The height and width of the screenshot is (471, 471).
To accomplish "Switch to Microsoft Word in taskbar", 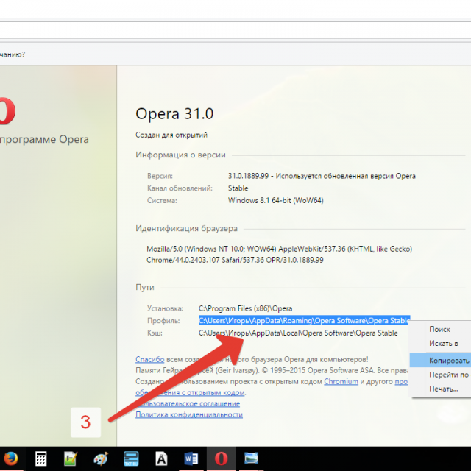I will pos(191,458).
